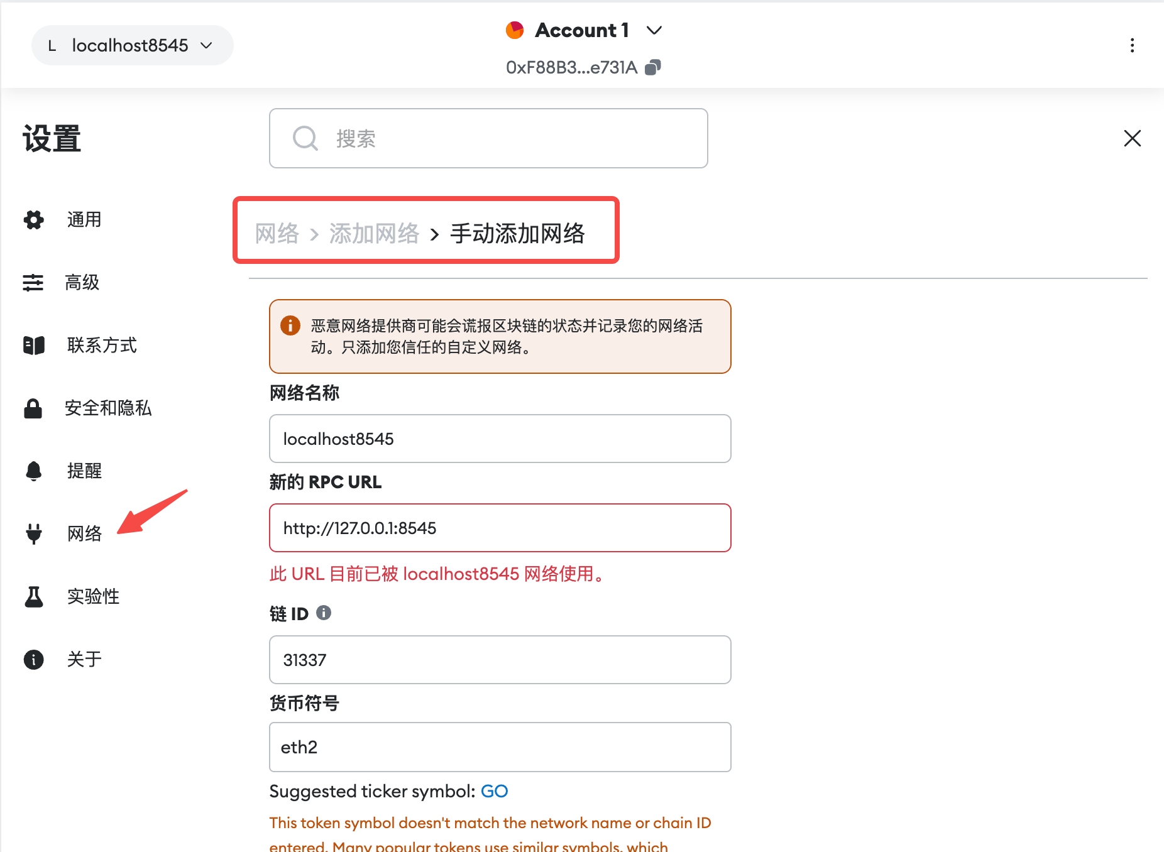Click the chain ID info icon
Image resolution: width=1164 pixels, height=852 pixels.
[324, 613]
